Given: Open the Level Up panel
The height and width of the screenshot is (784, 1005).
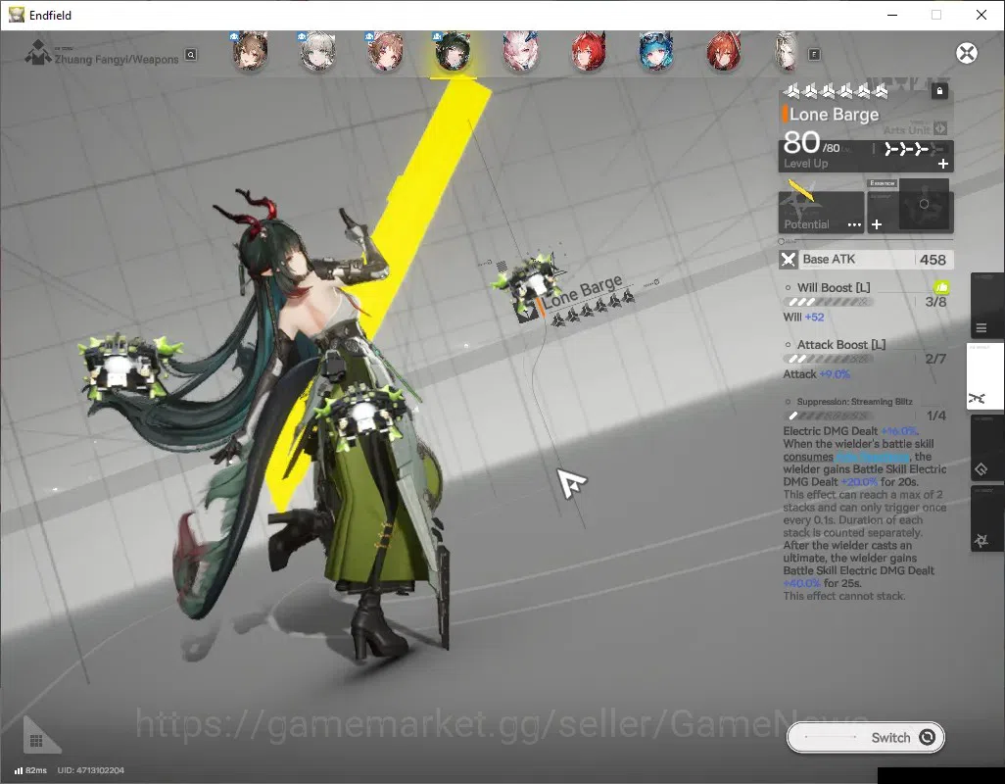Looking at the screenshot, I should (865, 156).
